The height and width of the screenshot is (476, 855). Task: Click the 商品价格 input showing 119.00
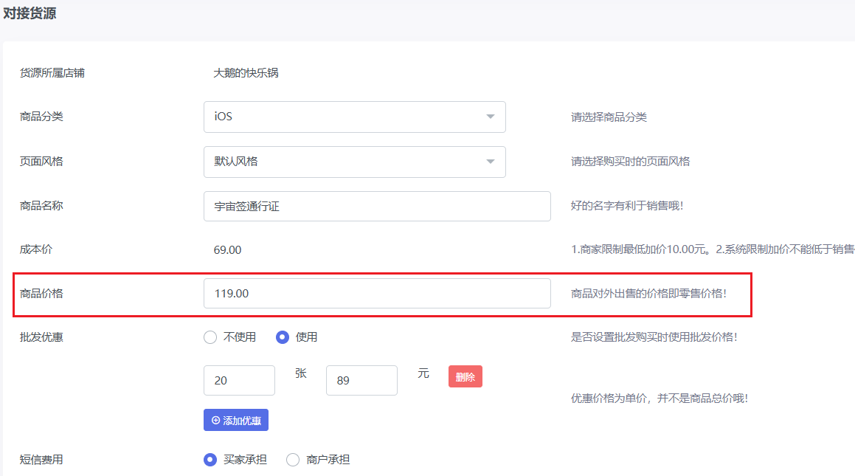tap(376, 293)
